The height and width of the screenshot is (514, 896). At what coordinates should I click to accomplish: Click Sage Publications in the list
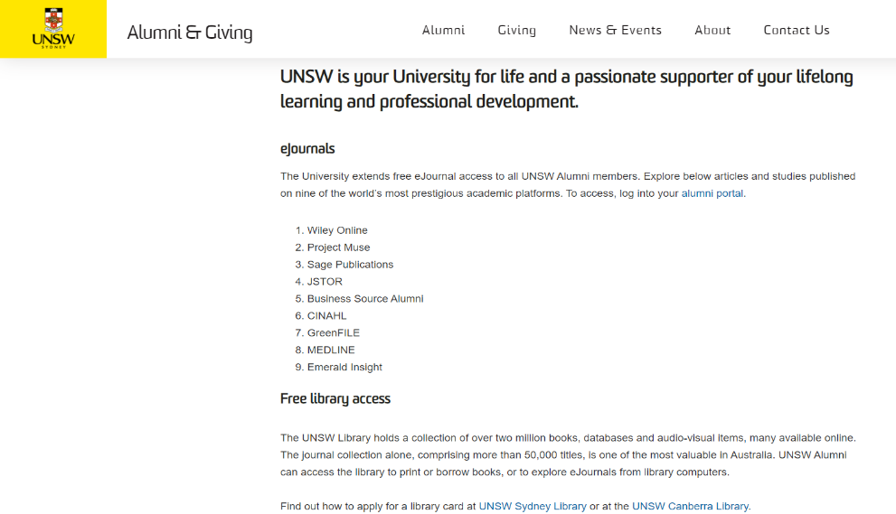click(x=350, y=265)
